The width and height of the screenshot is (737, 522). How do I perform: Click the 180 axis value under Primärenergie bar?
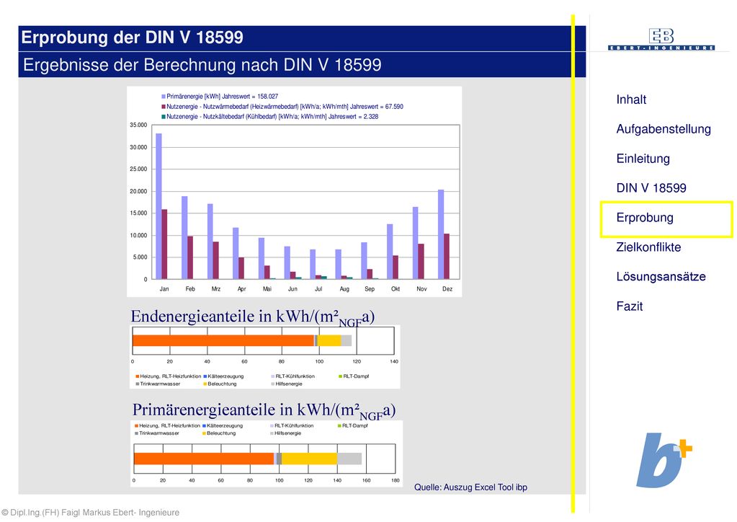point(396,480)
